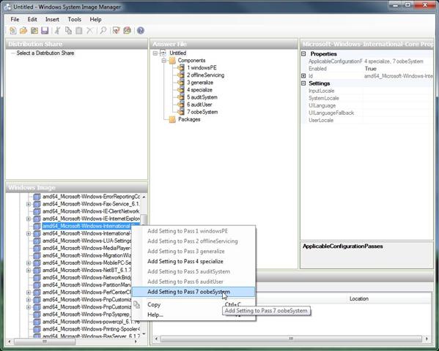Choose Copy from the context menu
This screenshot has width=439, height=351.
tap(193, 305)
